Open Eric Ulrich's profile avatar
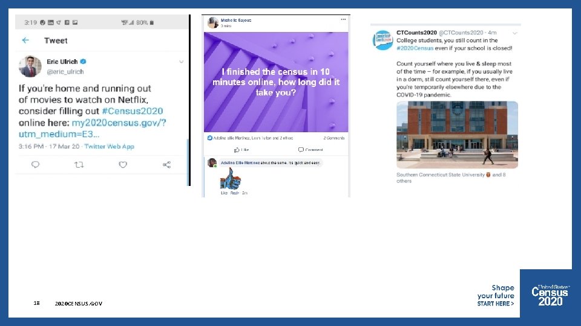 point(30,66)
